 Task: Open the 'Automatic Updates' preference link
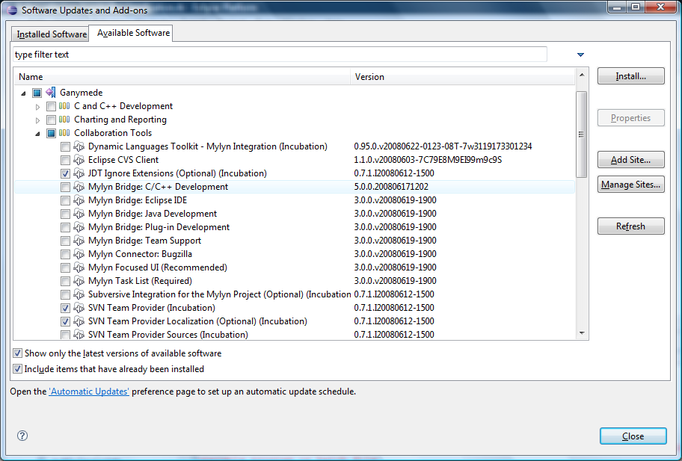(89, 392)
